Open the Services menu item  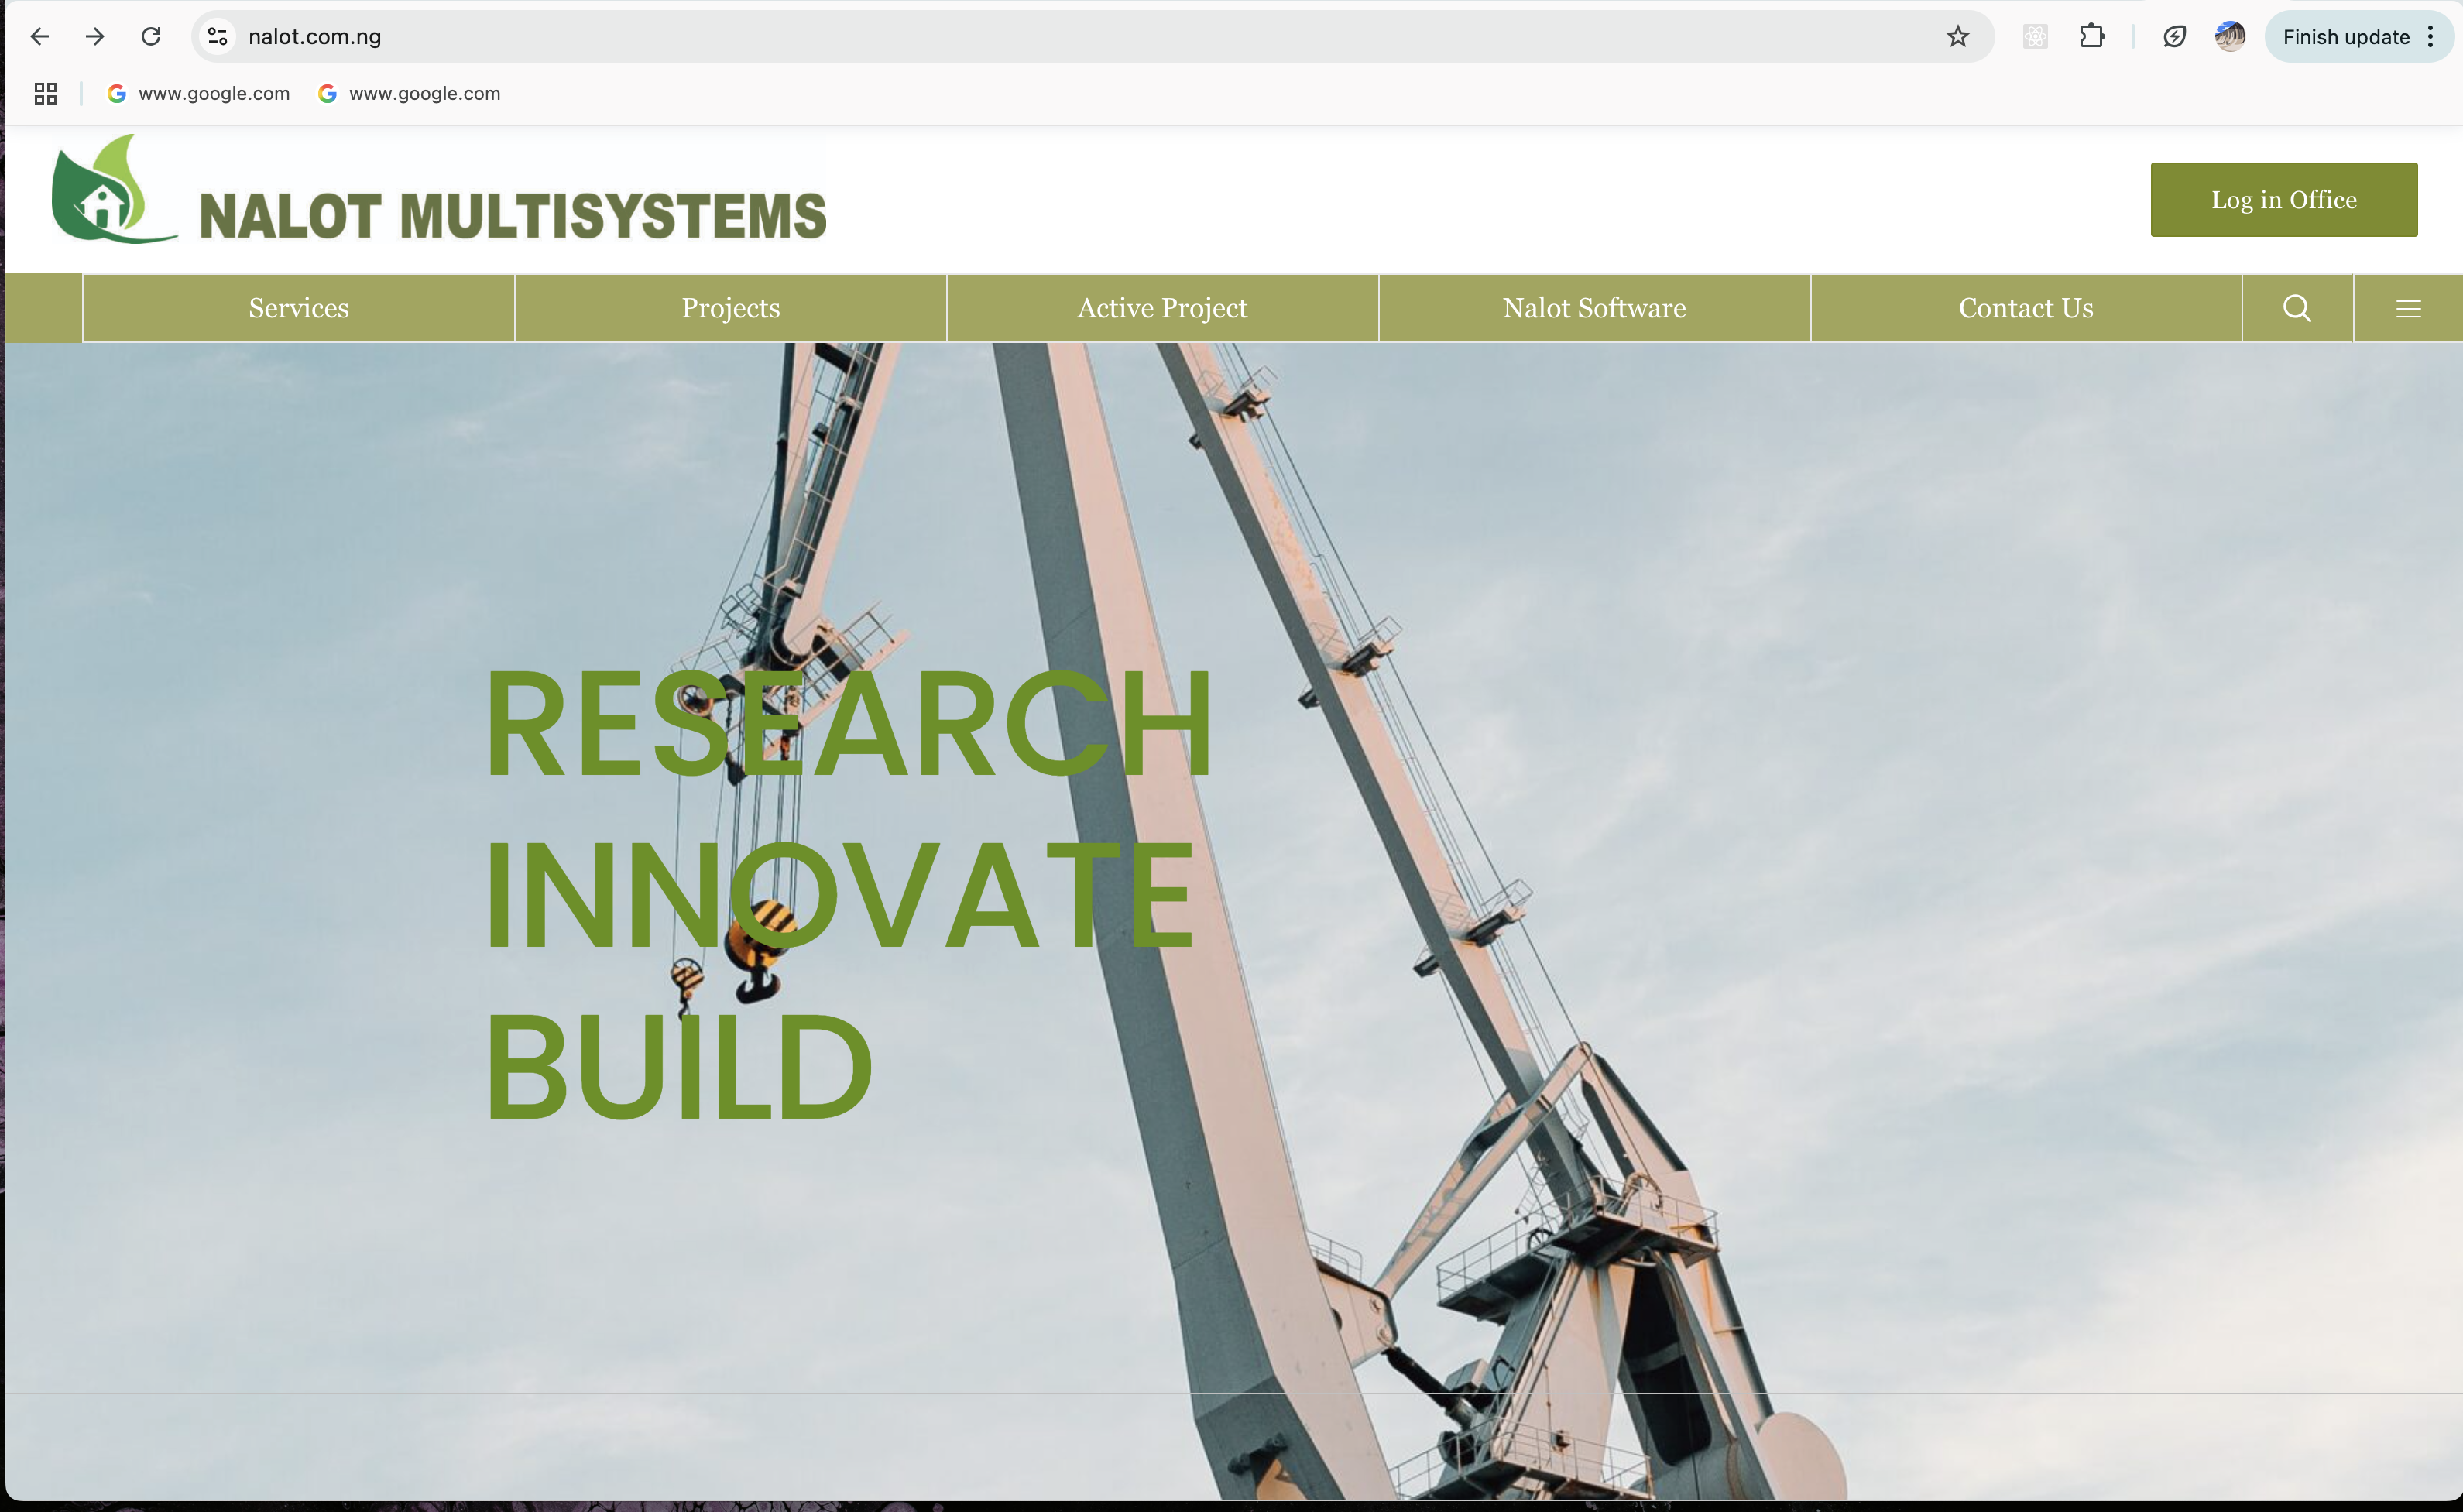click(298, 308)
